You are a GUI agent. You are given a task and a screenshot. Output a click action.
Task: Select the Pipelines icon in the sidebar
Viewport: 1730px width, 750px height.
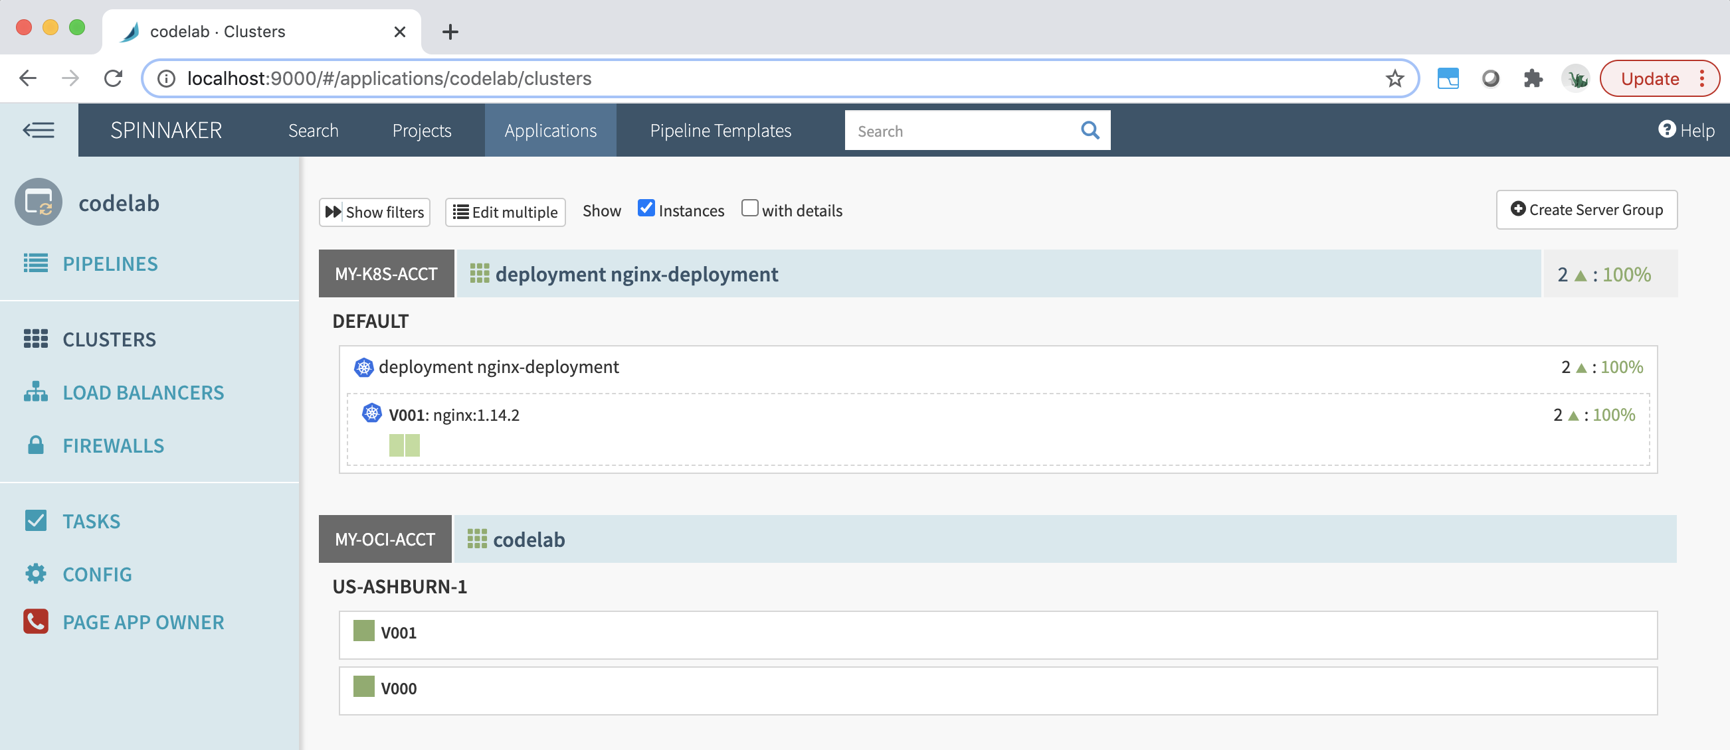tap(37, 263)
